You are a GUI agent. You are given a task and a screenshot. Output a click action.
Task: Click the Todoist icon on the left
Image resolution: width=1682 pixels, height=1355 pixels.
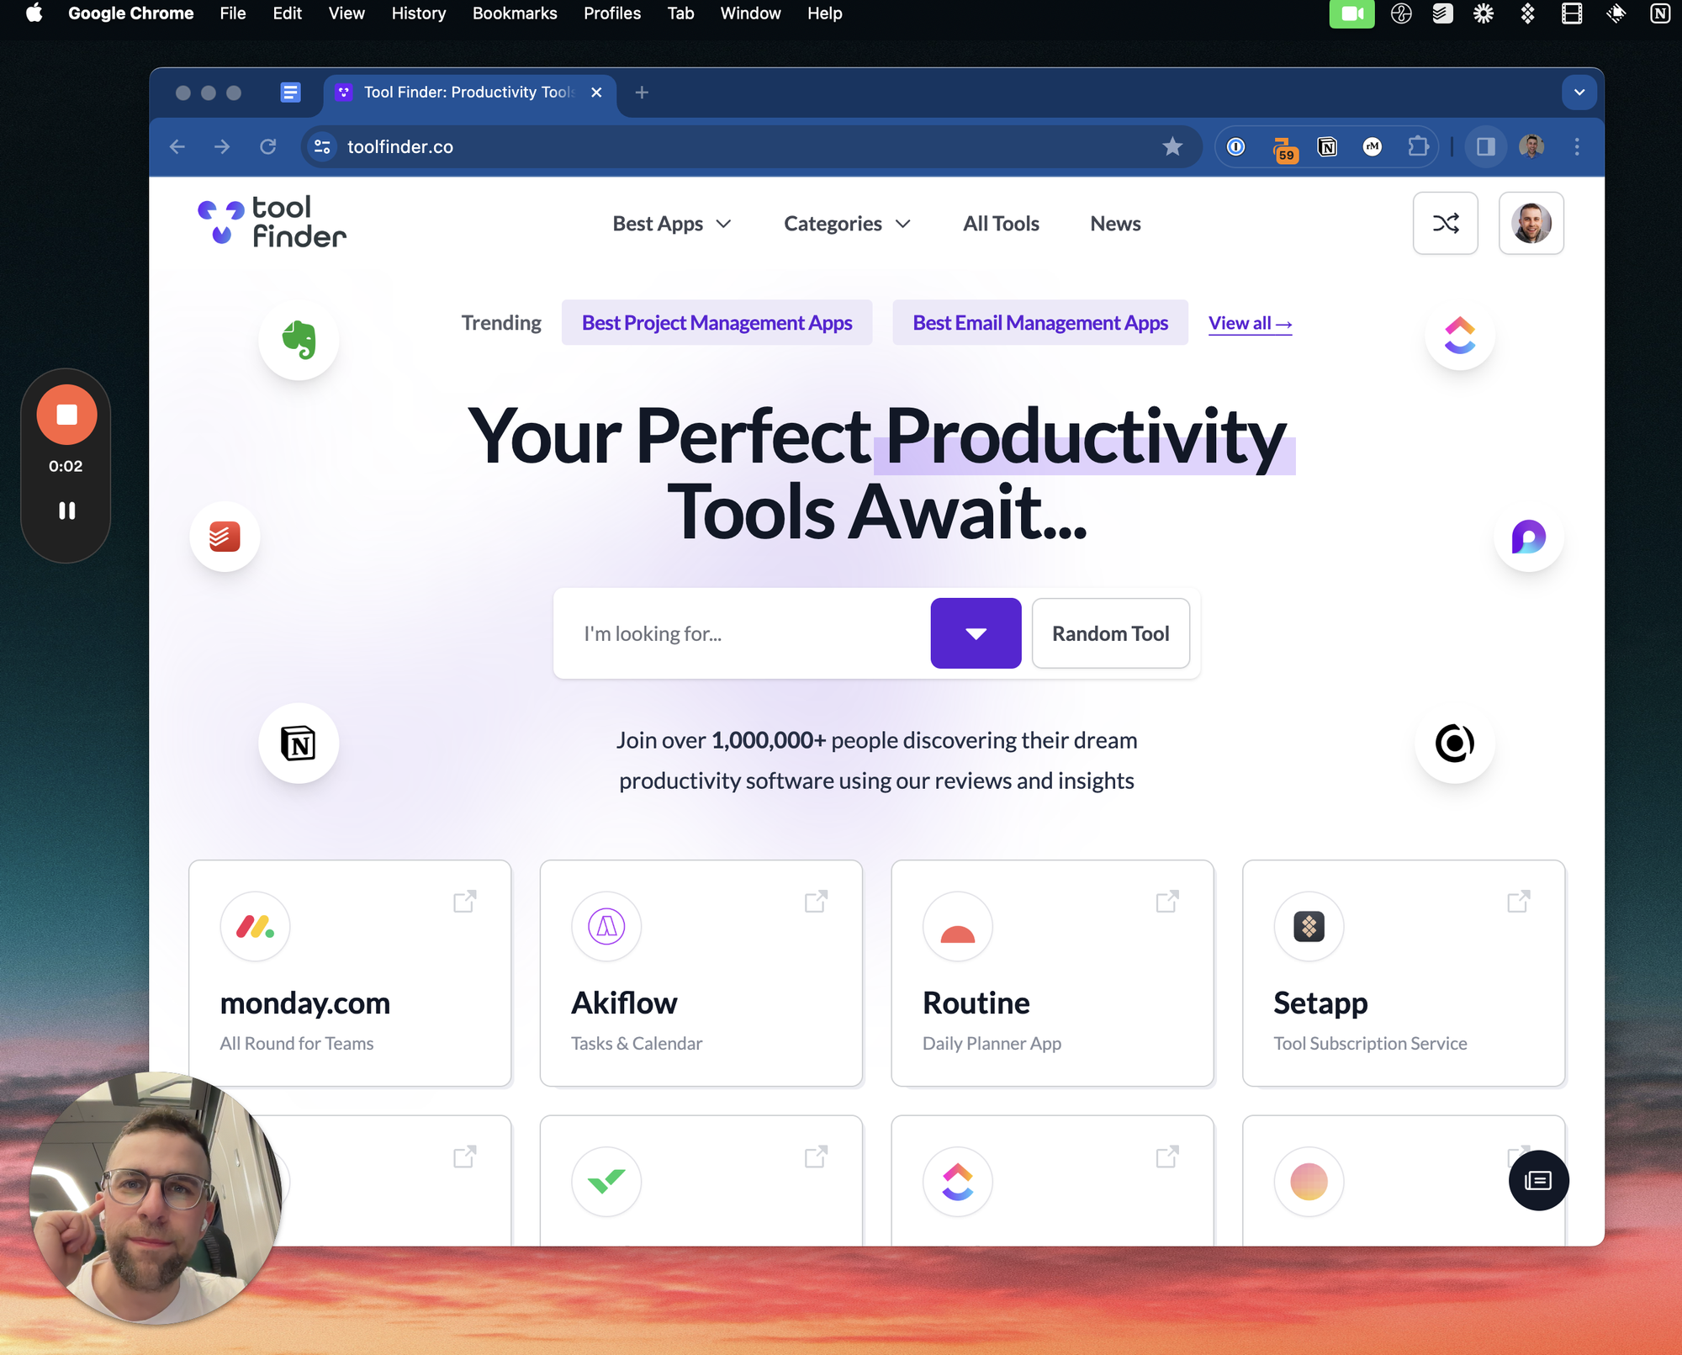pyautogui.click(x=227, y=537)
